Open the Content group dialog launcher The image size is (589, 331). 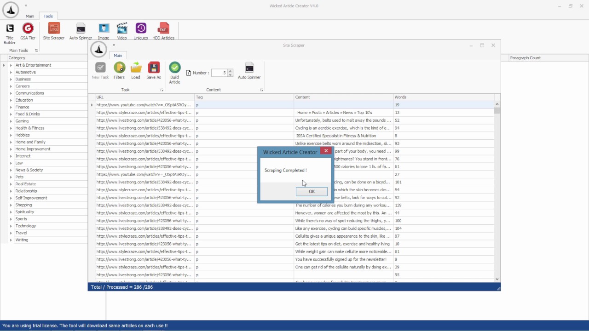(x=261, y=90)
